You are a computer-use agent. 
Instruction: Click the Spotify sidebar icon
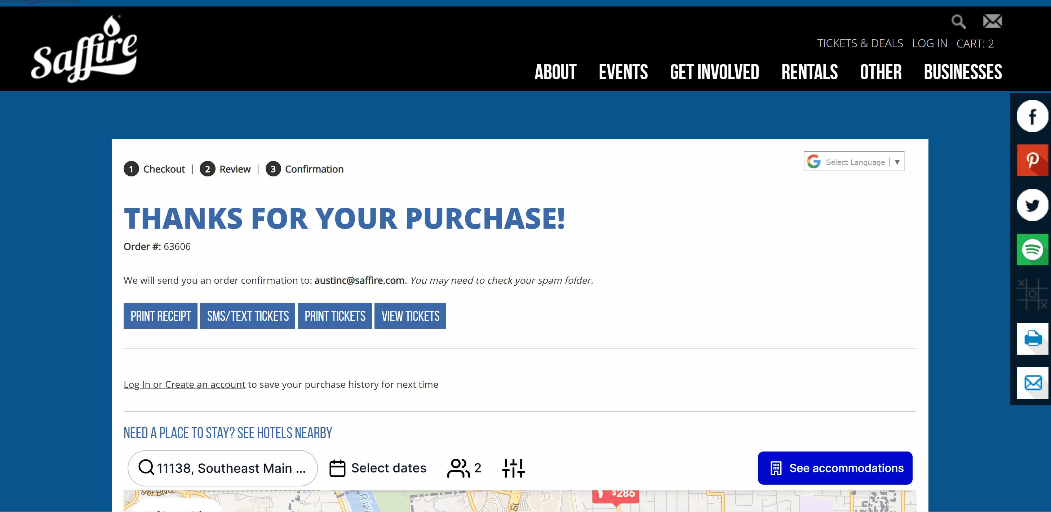pos(1032,250)
